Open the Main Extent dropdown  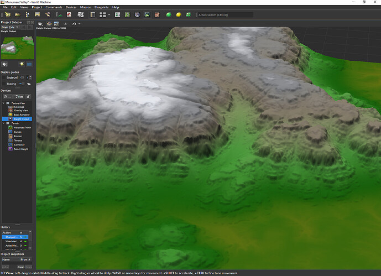[10, 28]
